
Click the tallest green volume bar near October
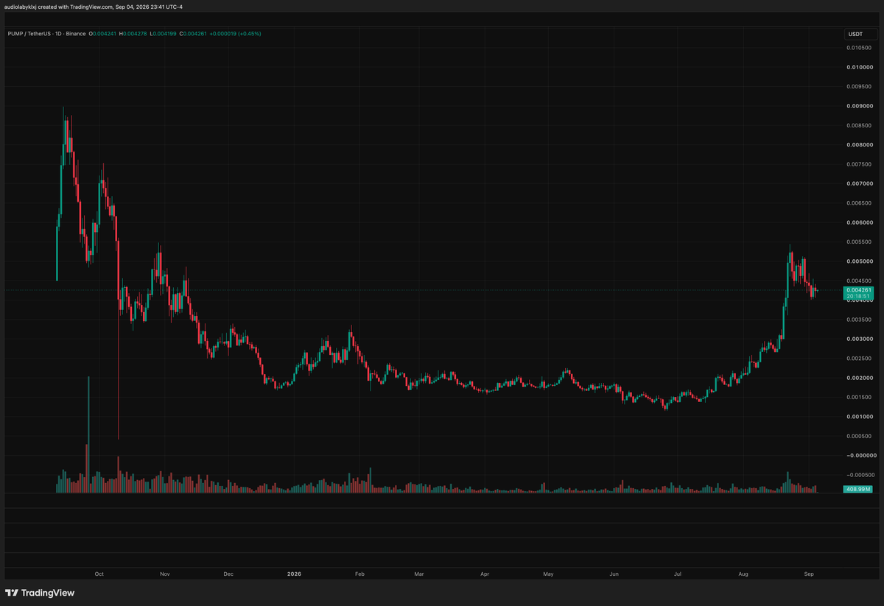point(88,434)
